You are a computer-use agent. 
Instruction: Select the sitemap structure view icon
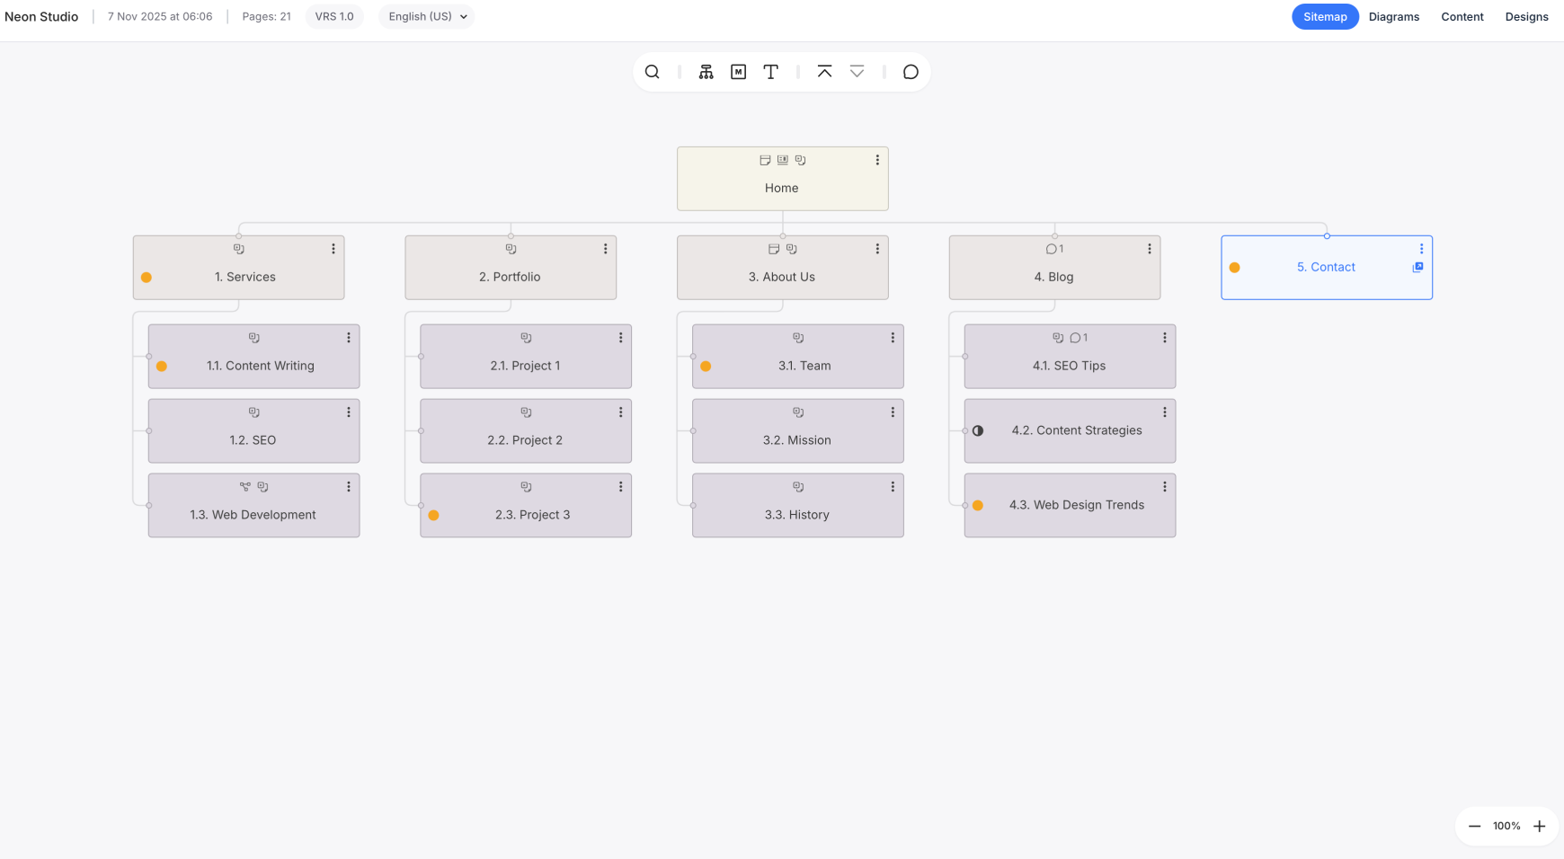[x=706, y=71]
